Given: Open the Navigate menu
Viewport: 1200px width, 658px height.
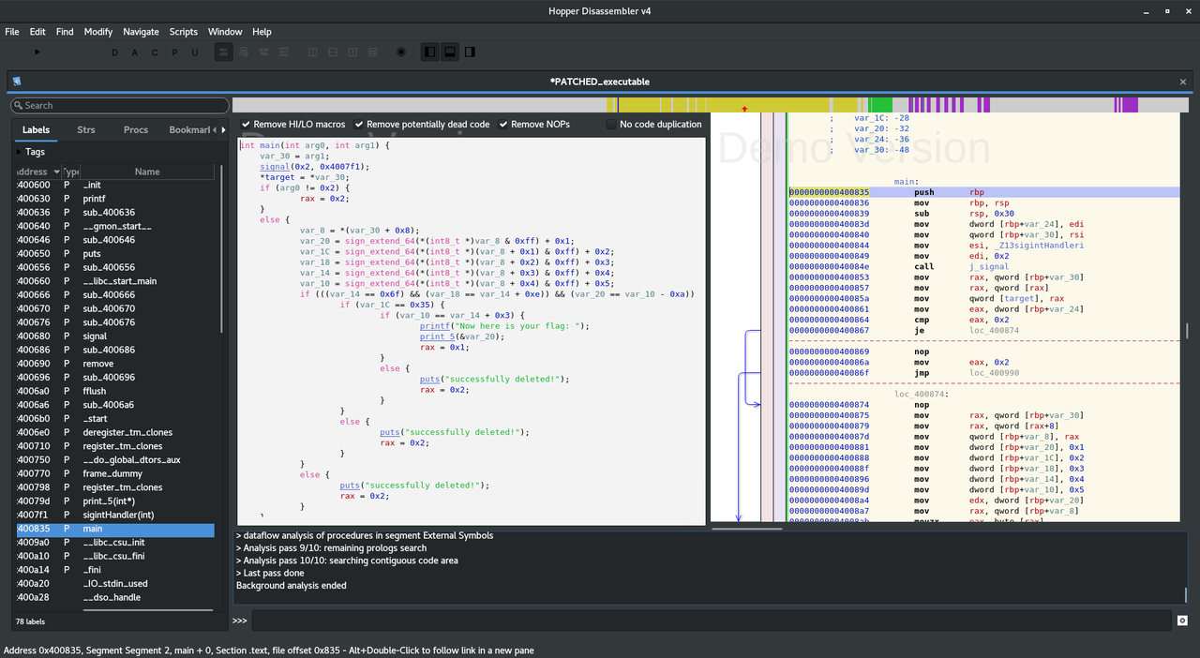Looking at the screenshot, I should [x=141, y=32].
